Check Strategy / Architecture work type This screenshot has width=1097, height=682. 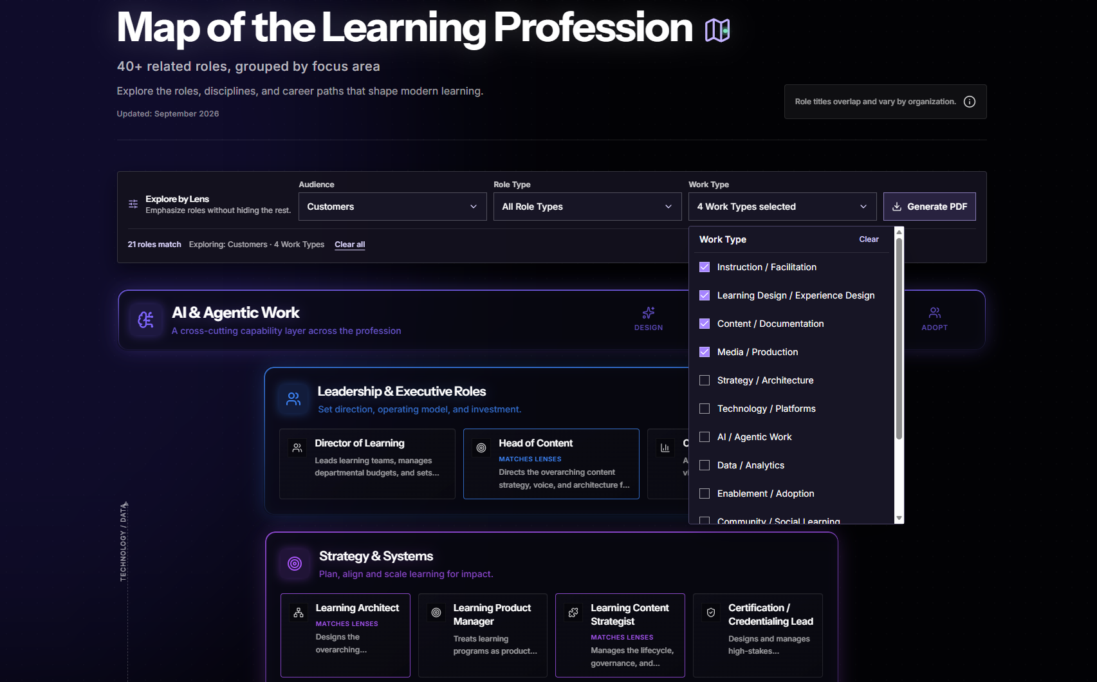pyautogui.click(x=705, y=380)
